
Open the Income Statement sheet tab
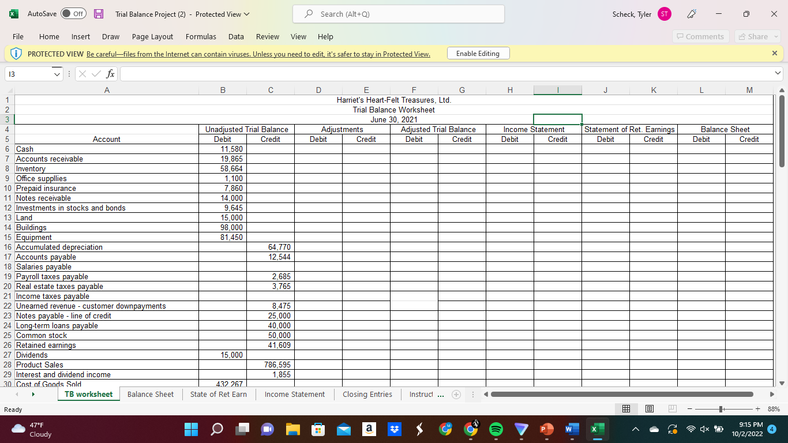point(295,395)
